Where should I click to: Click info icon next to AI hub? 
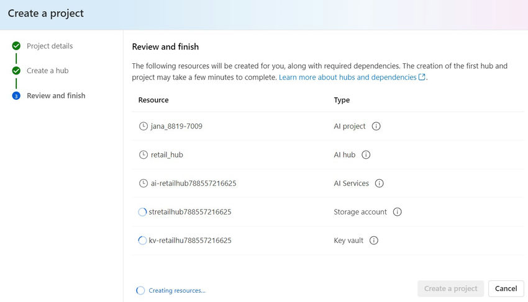(366, 154)
